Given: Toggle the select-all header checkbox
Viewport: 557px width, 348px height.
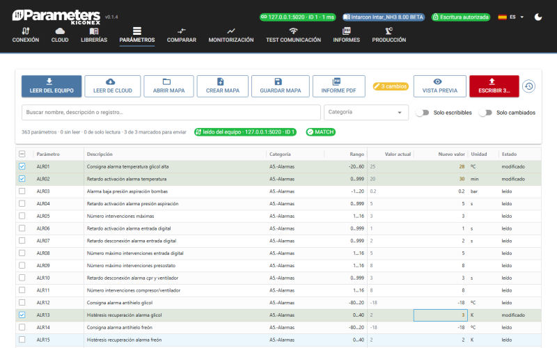Looking at the screenshot, I should point(22,154).
